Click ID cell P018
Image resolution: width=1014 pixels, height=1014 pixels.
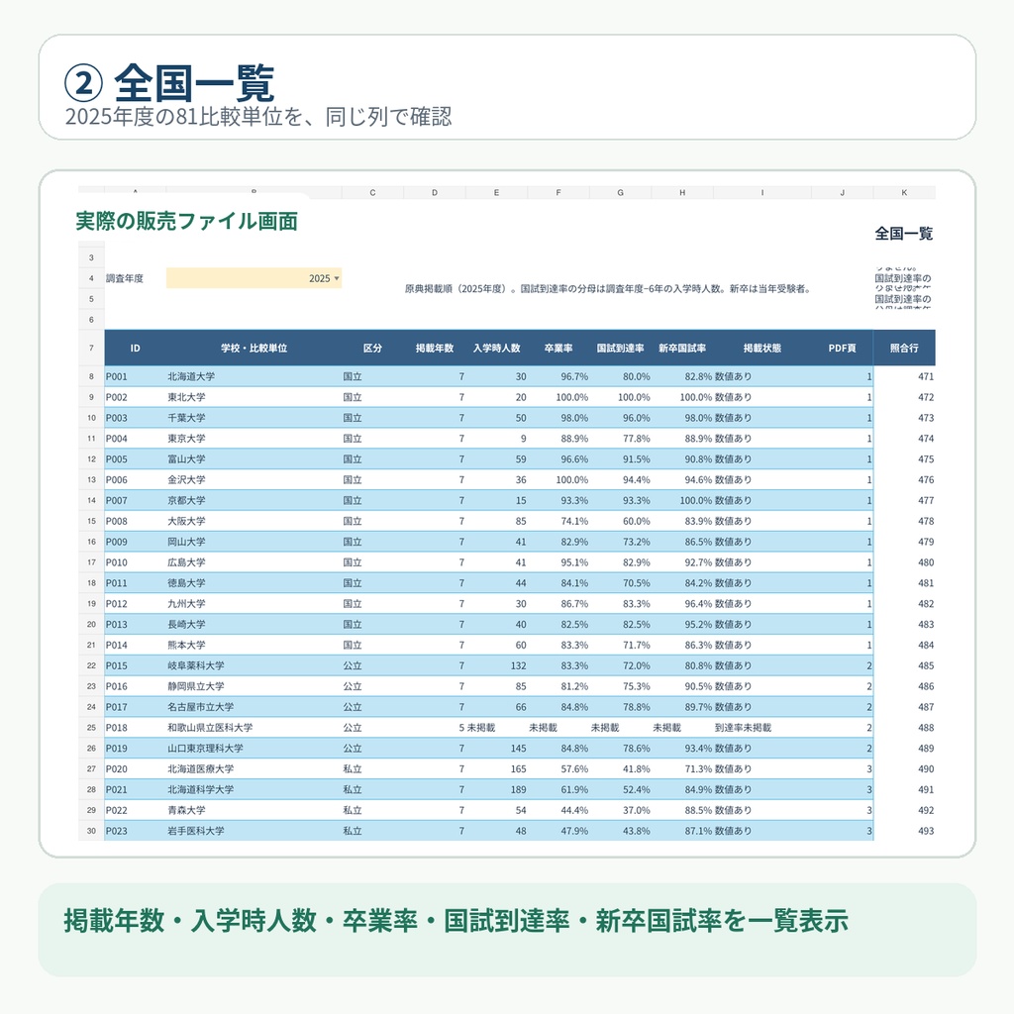[135, 728]
